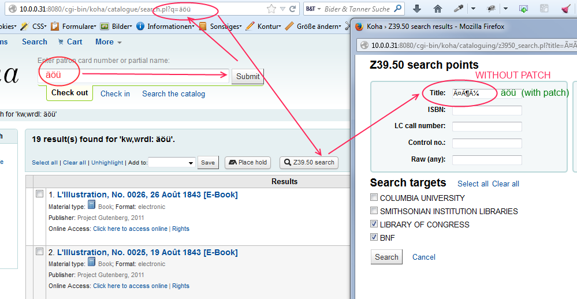Open the downloads arrow icon in toolbar
577x299 pixels.
click(417, 9)
